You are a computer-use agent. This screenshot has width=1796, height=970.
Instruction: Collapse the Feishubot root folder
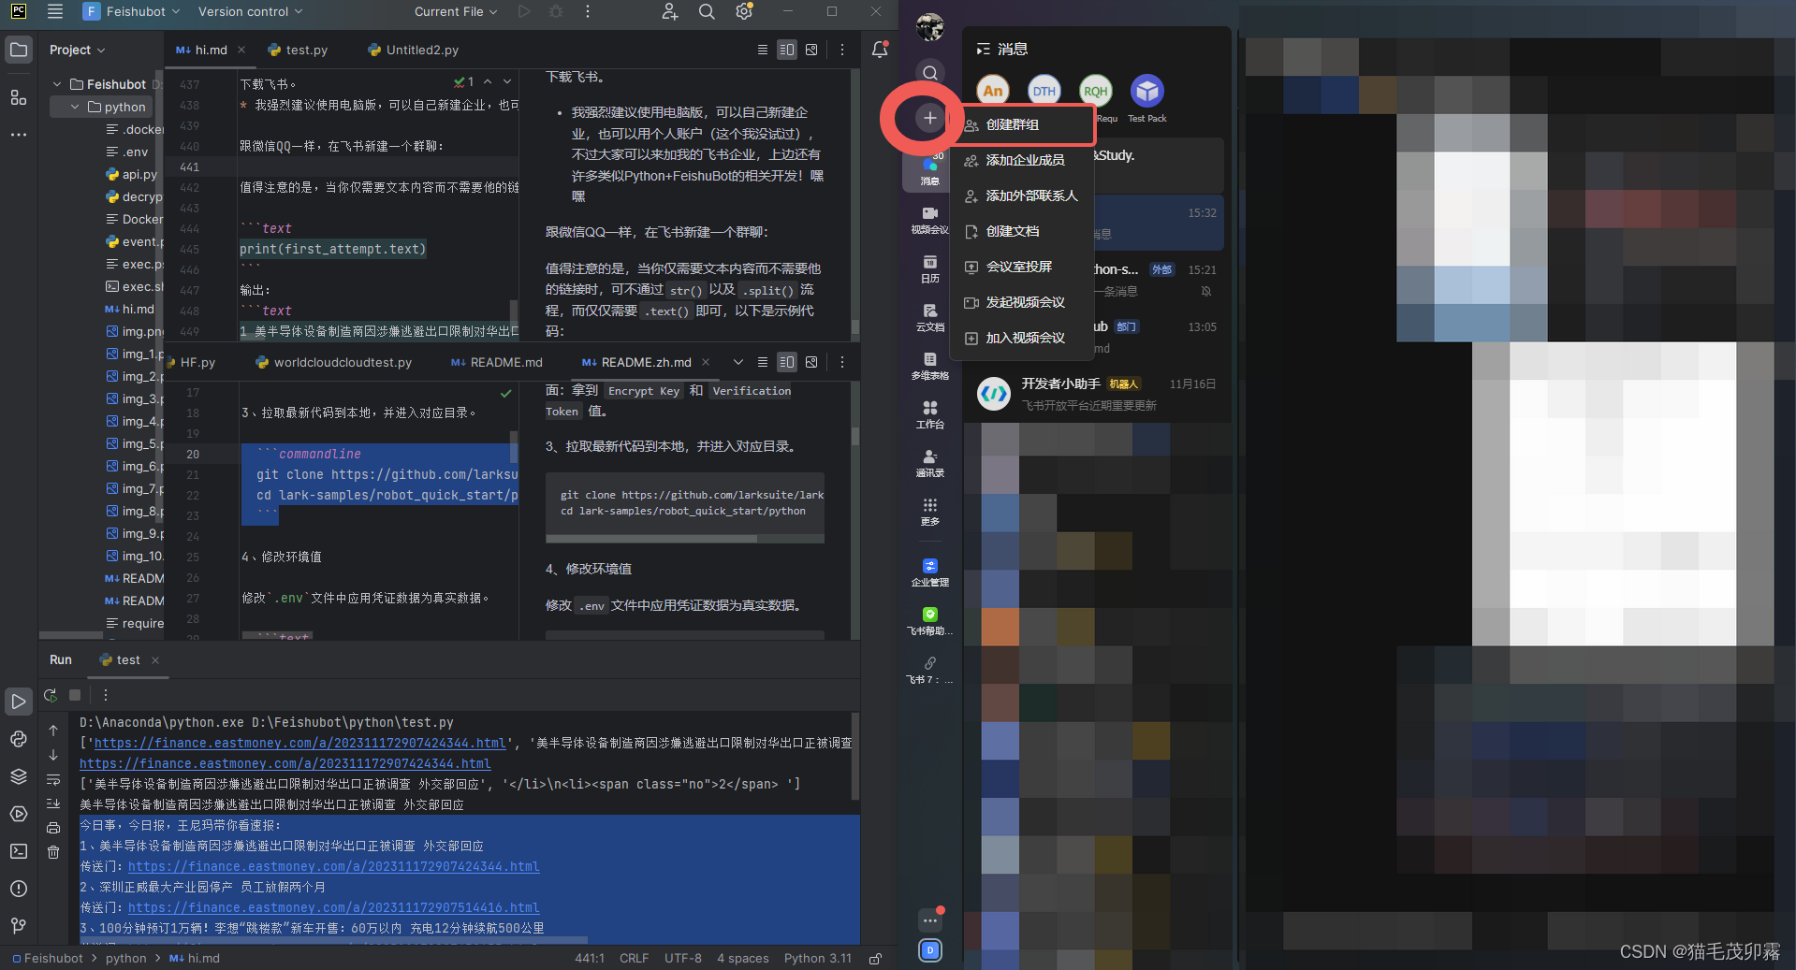click(57, 84)
